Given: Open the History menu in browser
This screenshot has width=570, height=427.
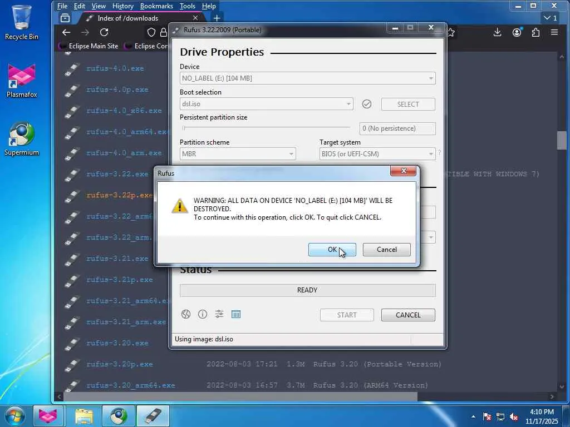Looking at the screenshot, I should point(123,6).
